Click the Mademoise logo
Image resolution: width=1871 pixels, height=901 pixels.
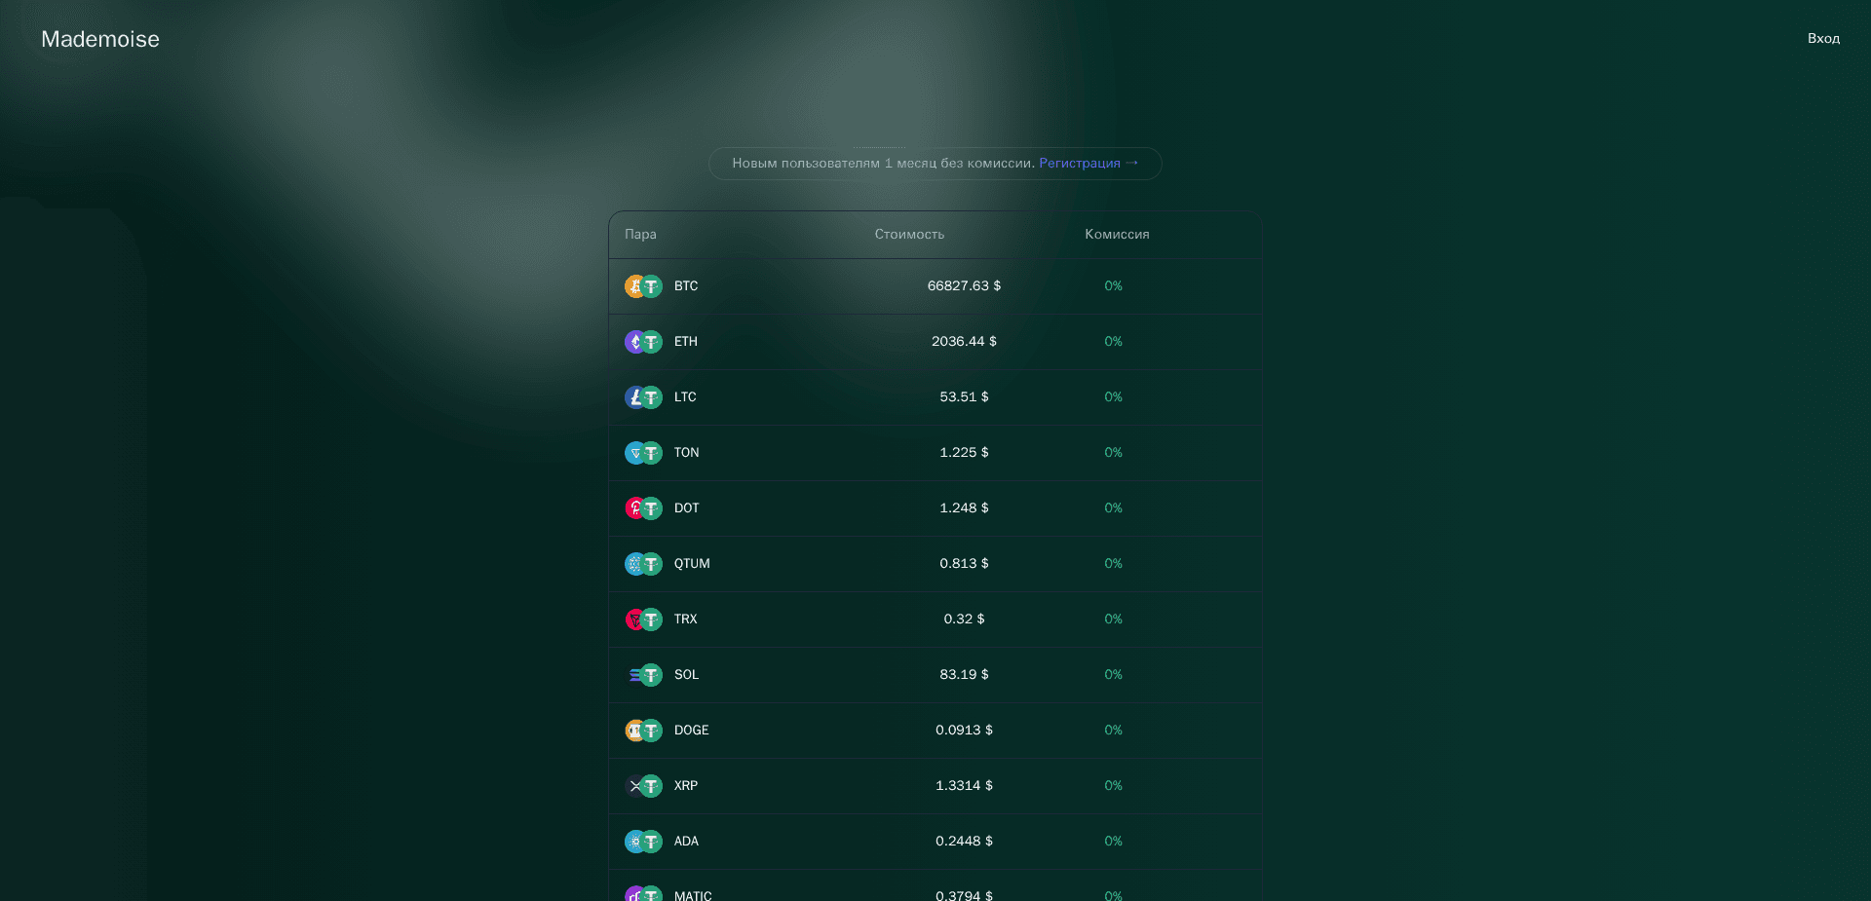coord(99,39)
